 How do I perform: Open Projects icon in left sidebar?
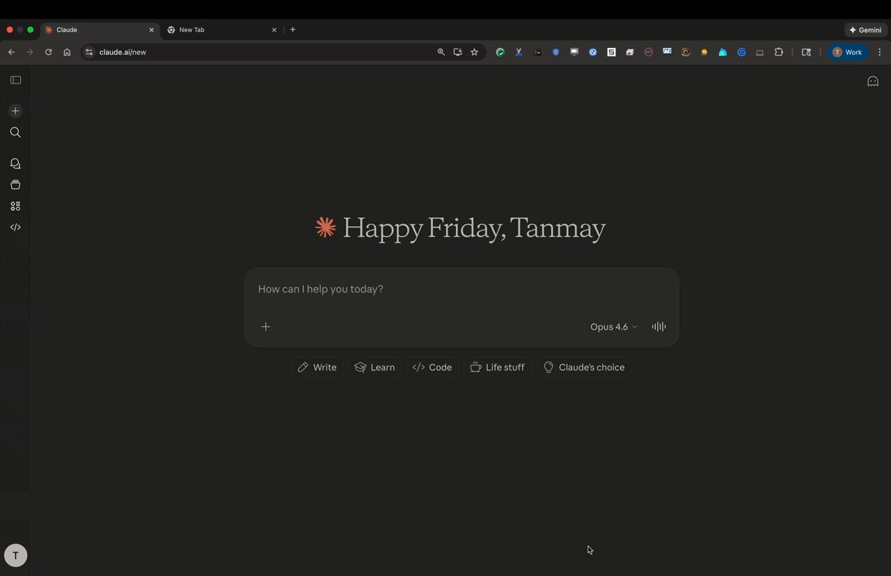15,185
